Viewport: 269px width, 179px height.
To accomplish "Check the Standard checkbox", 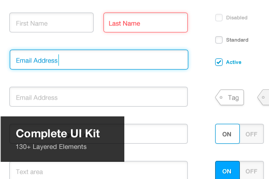I will coord(219,40).
